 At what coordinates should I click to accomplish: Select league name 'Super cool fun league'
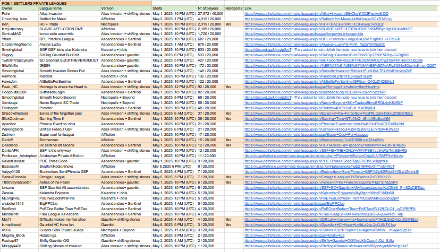[x=69, y=135]
